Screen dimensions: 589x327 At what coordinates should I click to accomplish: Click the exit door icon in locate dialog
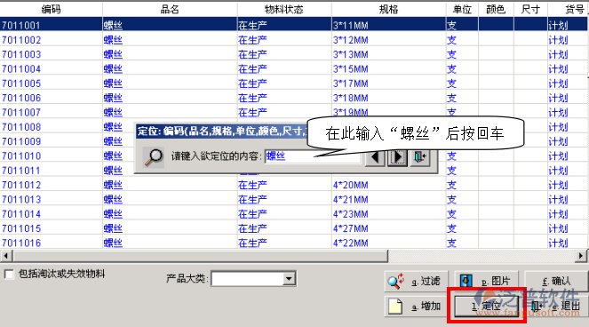(x=420, y=156)
